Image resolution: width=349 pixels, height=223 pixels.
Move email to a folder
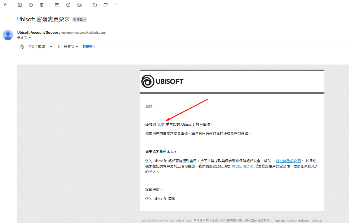94,5
